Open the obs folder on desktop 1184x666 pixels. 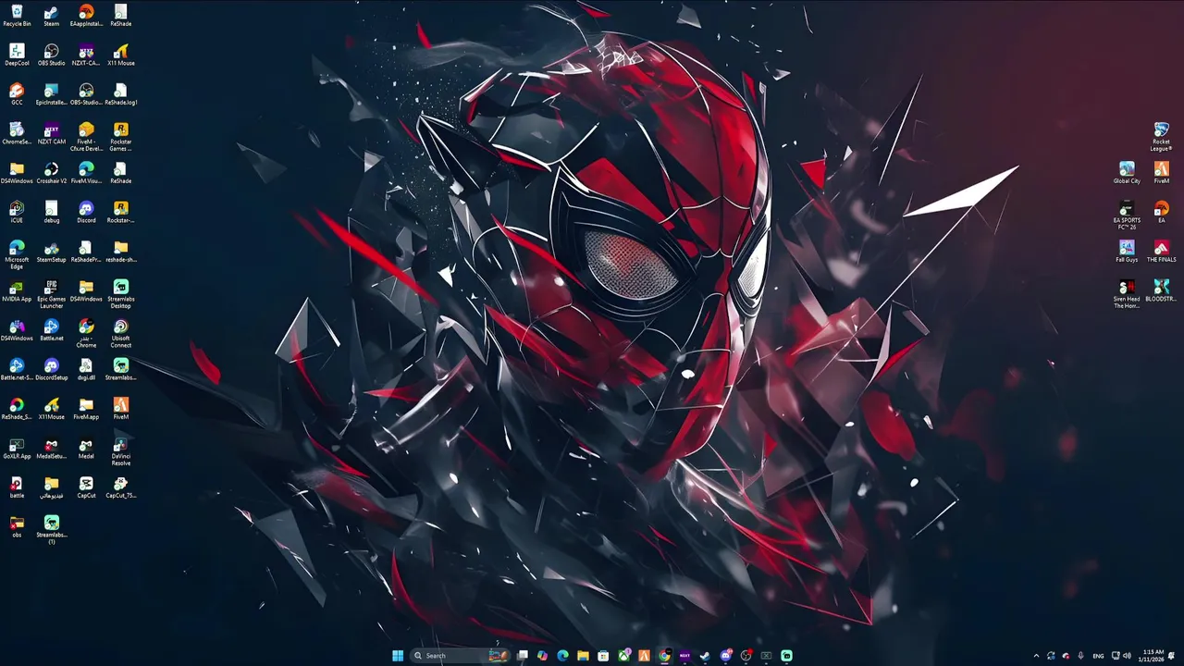pos(17,527)
